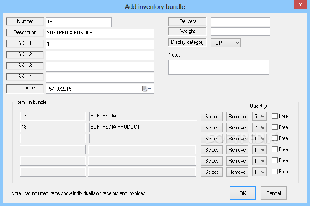Click the SKU 2 label button
310x206 pixels.
click(x=25, y=54)
